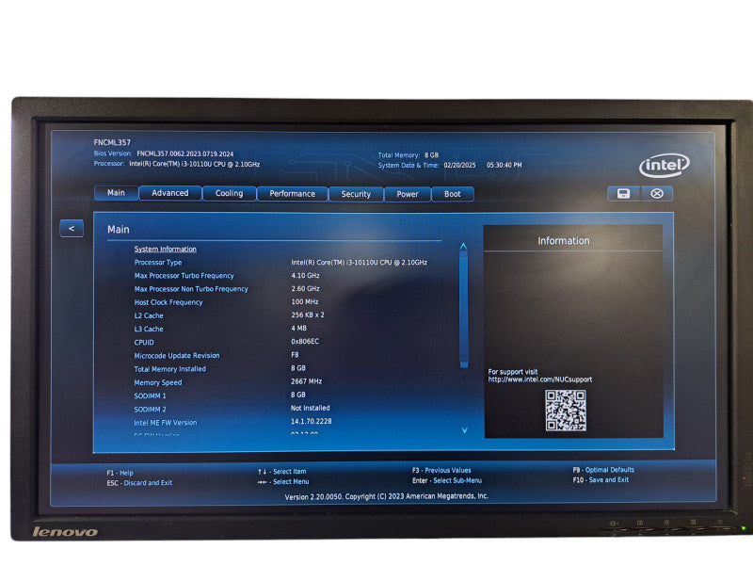Click F9 - Optimal Defaults hint
The width and height of the screenshot is (753, 565).
pos(603,470)
